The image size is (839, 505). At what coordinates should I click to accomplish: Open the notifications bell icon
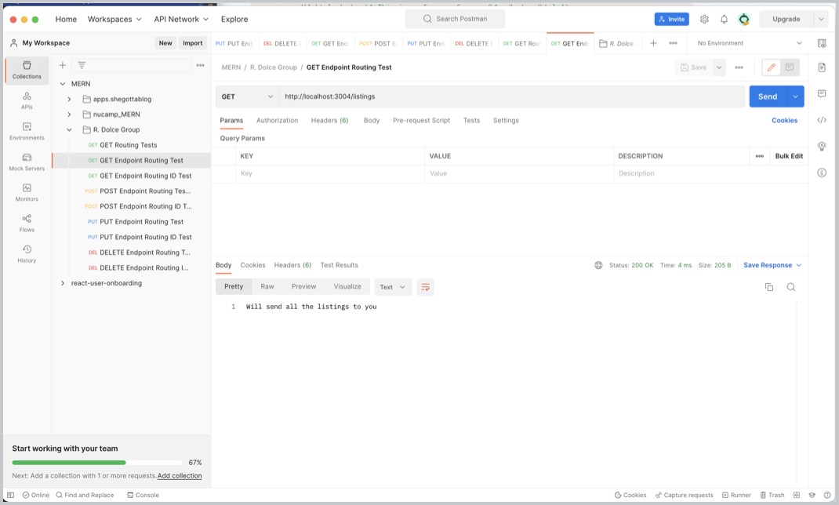[724, 20]
